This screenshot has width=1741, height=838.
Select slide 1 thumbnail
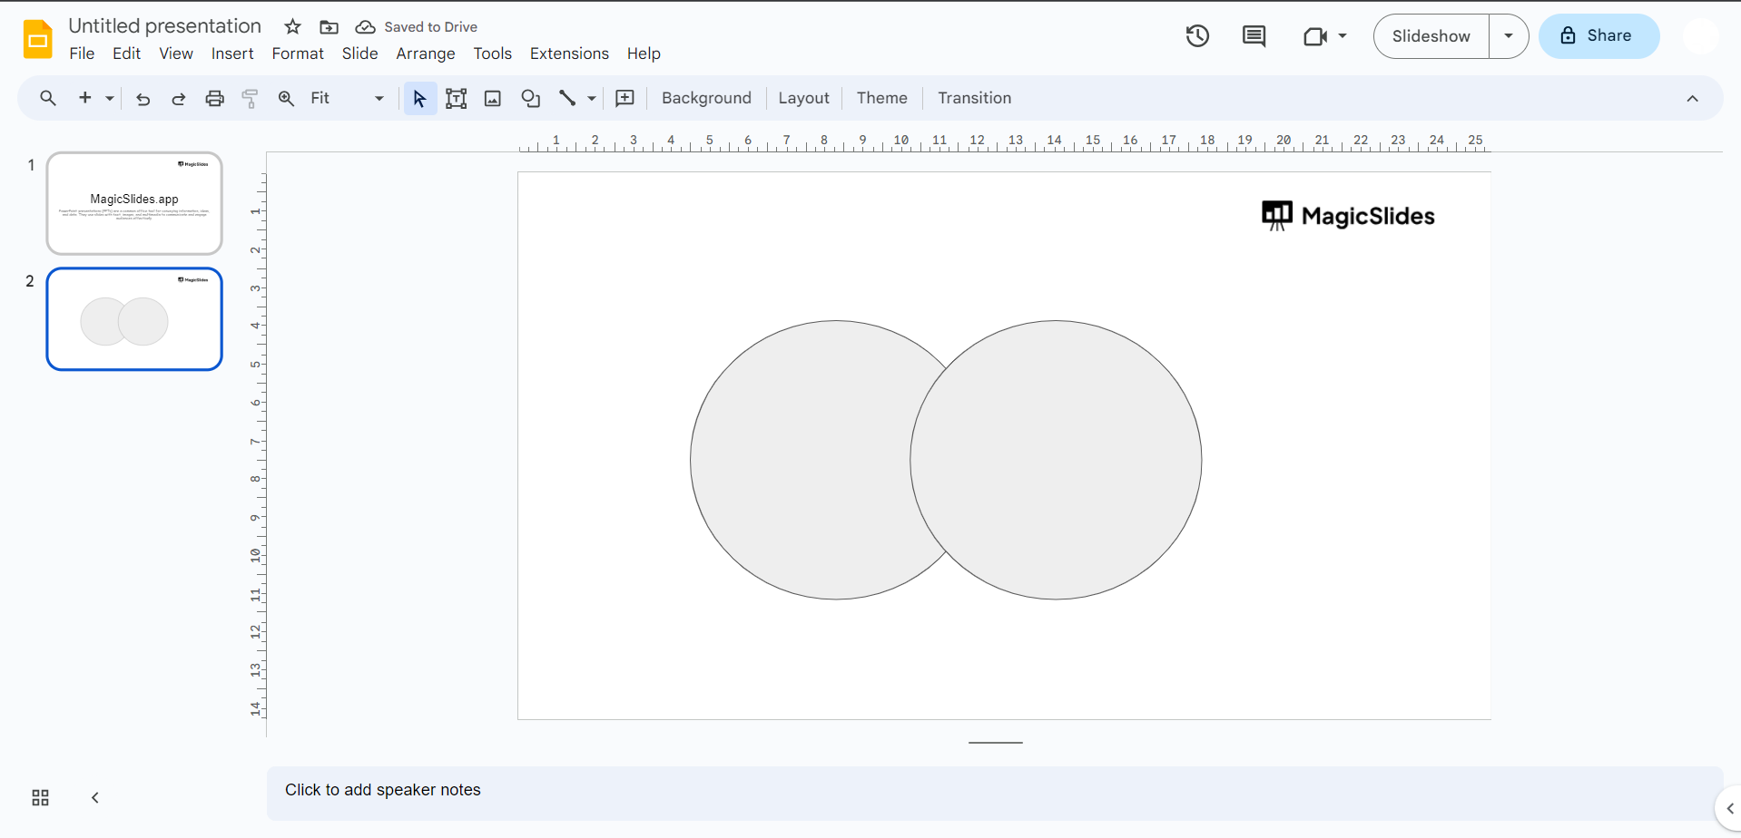coord(134,203)
